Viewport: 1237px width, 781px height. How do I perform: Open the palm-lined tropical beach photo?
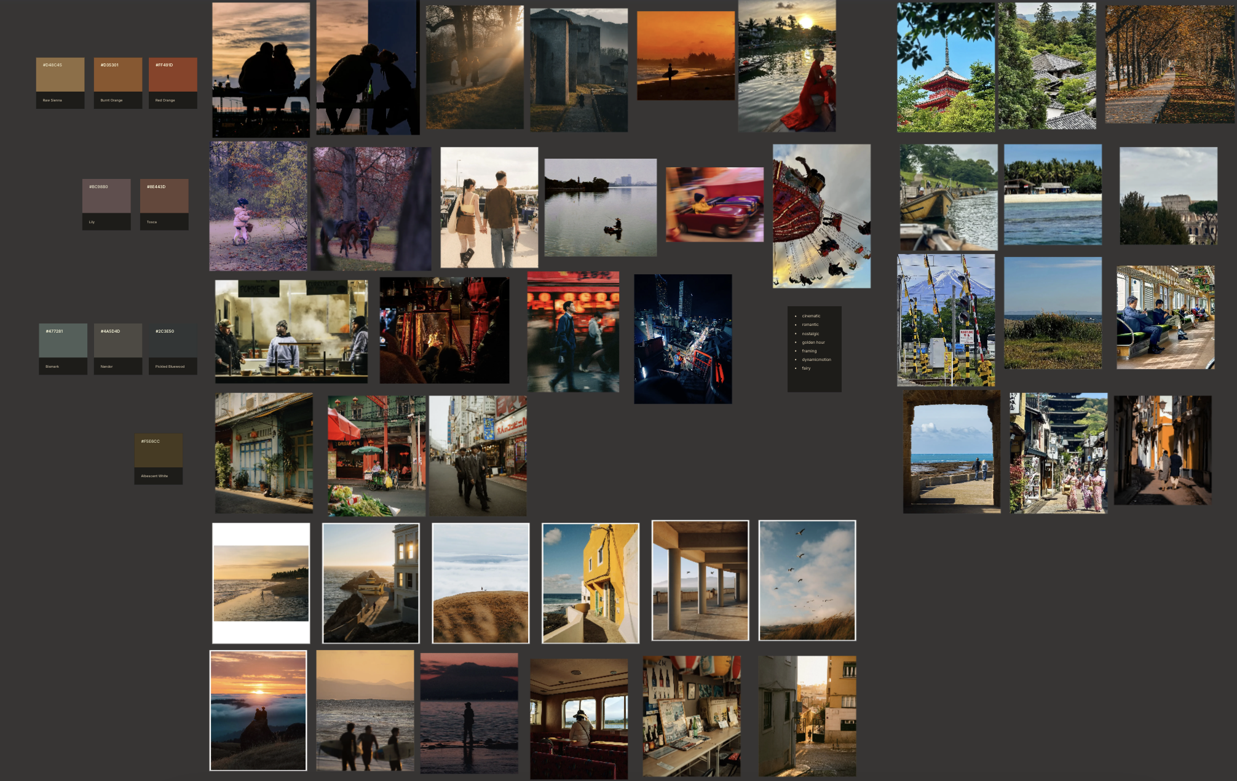pyautogui.click(x=1053, y=195)
